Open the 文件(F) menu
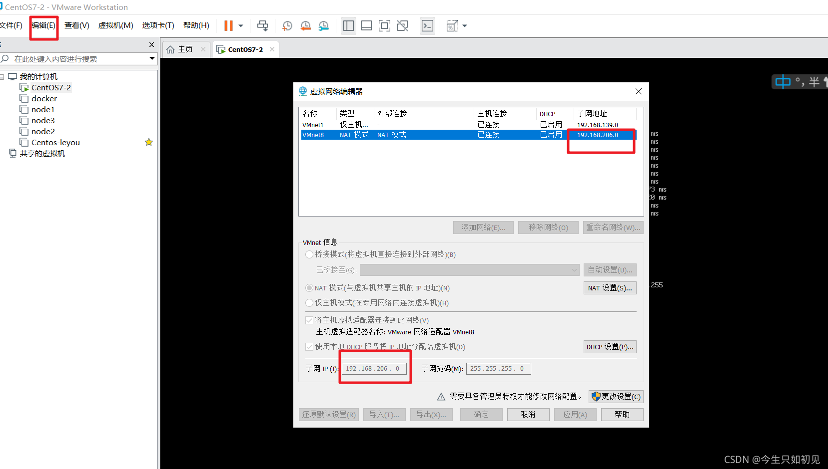The width and height of the screenshot is (828, 469). (11, 25)
